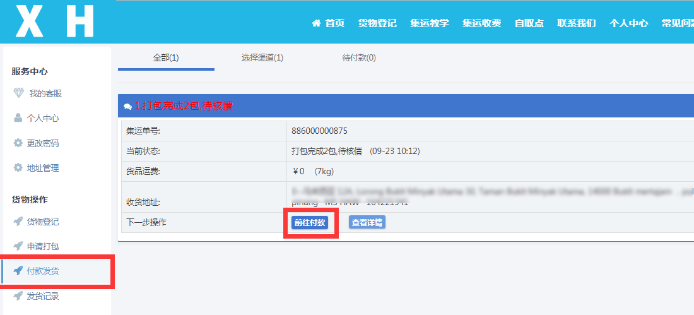
Task: Click the rocket icon beside 货物登记 in sidebar
Action: coord(18,222)
